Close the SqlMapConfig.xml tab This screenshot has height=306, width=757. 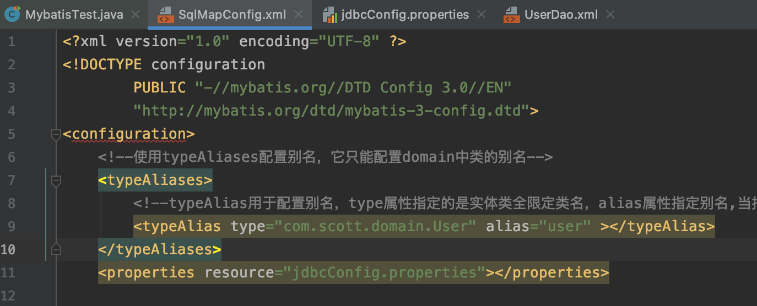click(299, 15)
